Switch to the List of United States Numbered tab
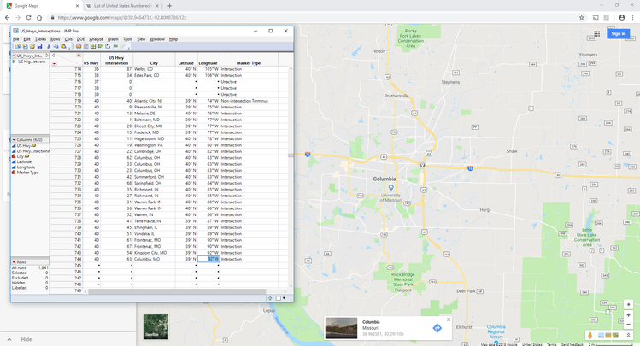 click(120, 5)
